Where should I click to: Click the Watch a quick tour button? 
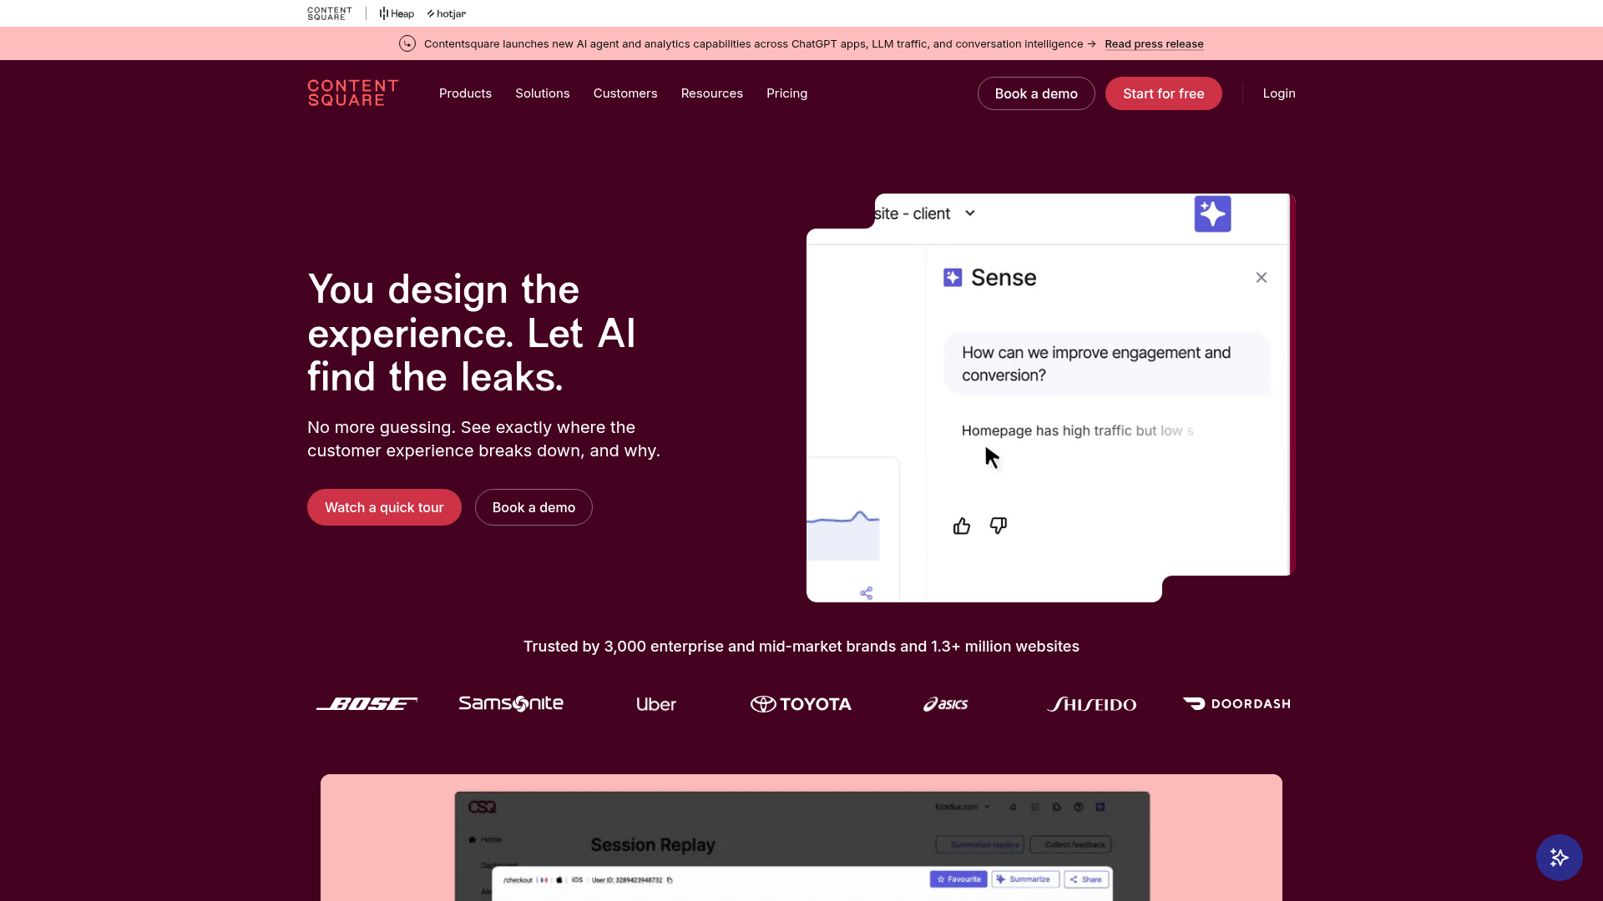tap(384, 507)
